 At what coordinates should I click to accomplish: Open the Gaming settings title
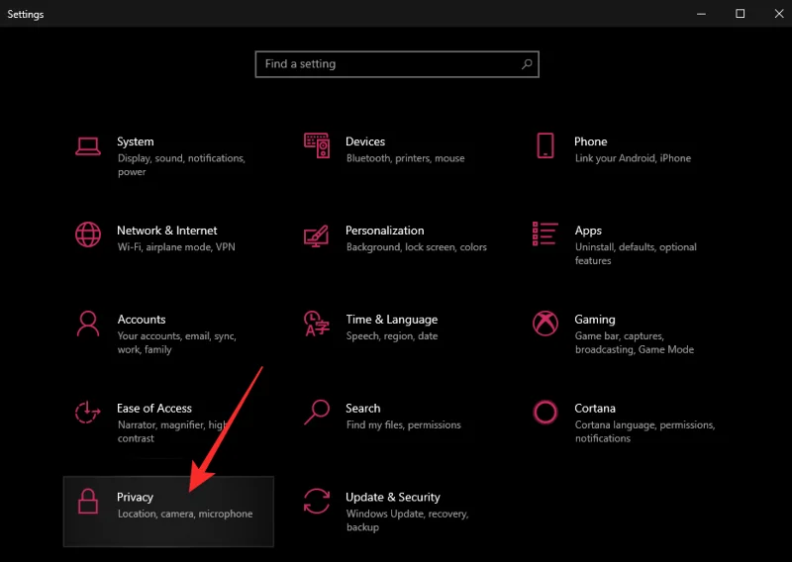pyautogui.click(x=595, y=320)
